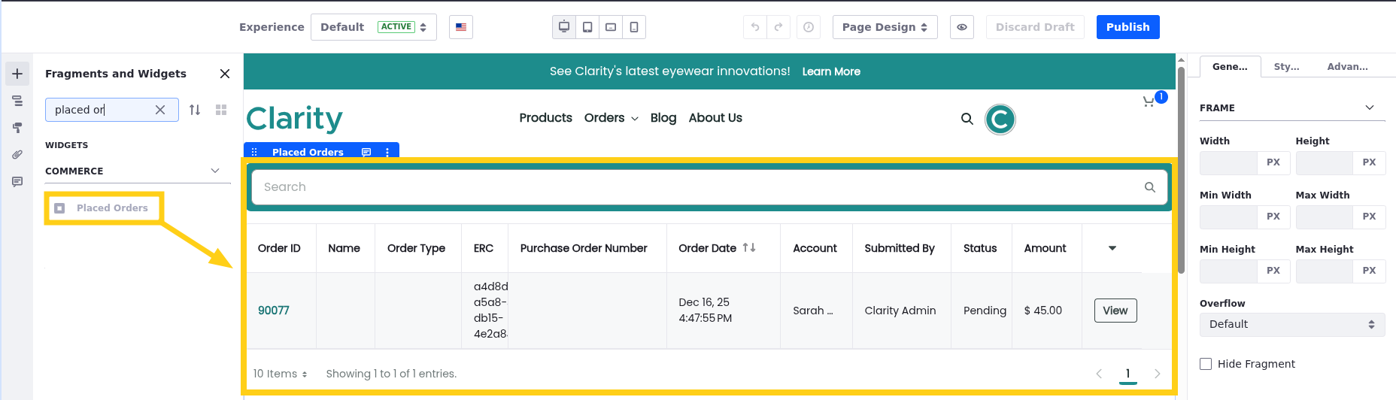Open the user avatar C icon
The width and height of the screenshot is (1396, 400).
coord(1000,119)
